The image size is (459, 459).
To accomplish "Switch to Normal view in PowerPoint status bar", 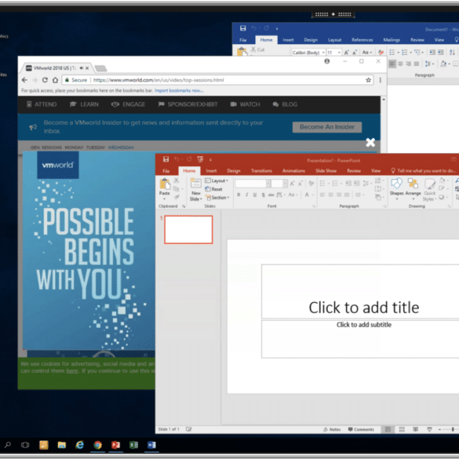I will [388, 429].
